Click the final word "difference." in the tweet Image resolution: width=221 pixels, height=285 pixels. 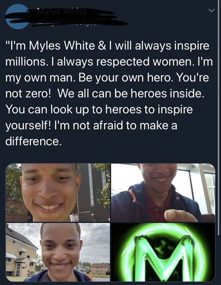coord(34,141)
